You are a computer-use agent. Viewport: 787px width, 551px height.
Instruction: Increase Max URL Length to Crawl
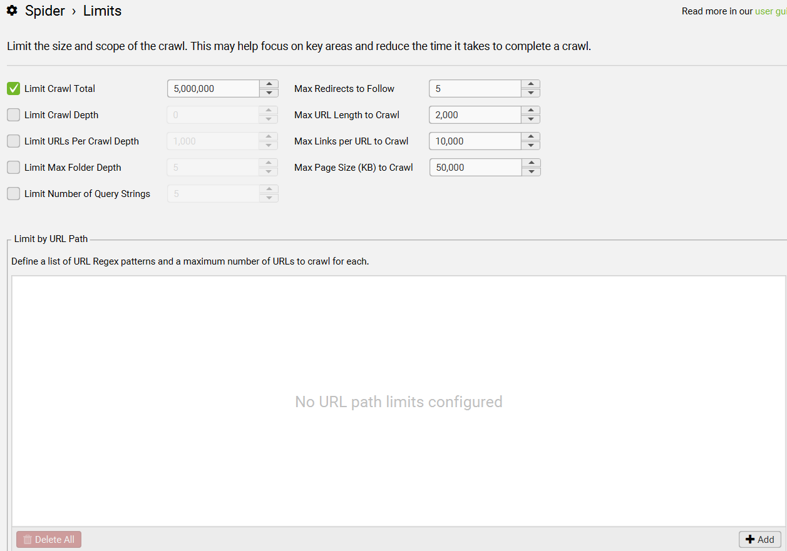point(530,111)
